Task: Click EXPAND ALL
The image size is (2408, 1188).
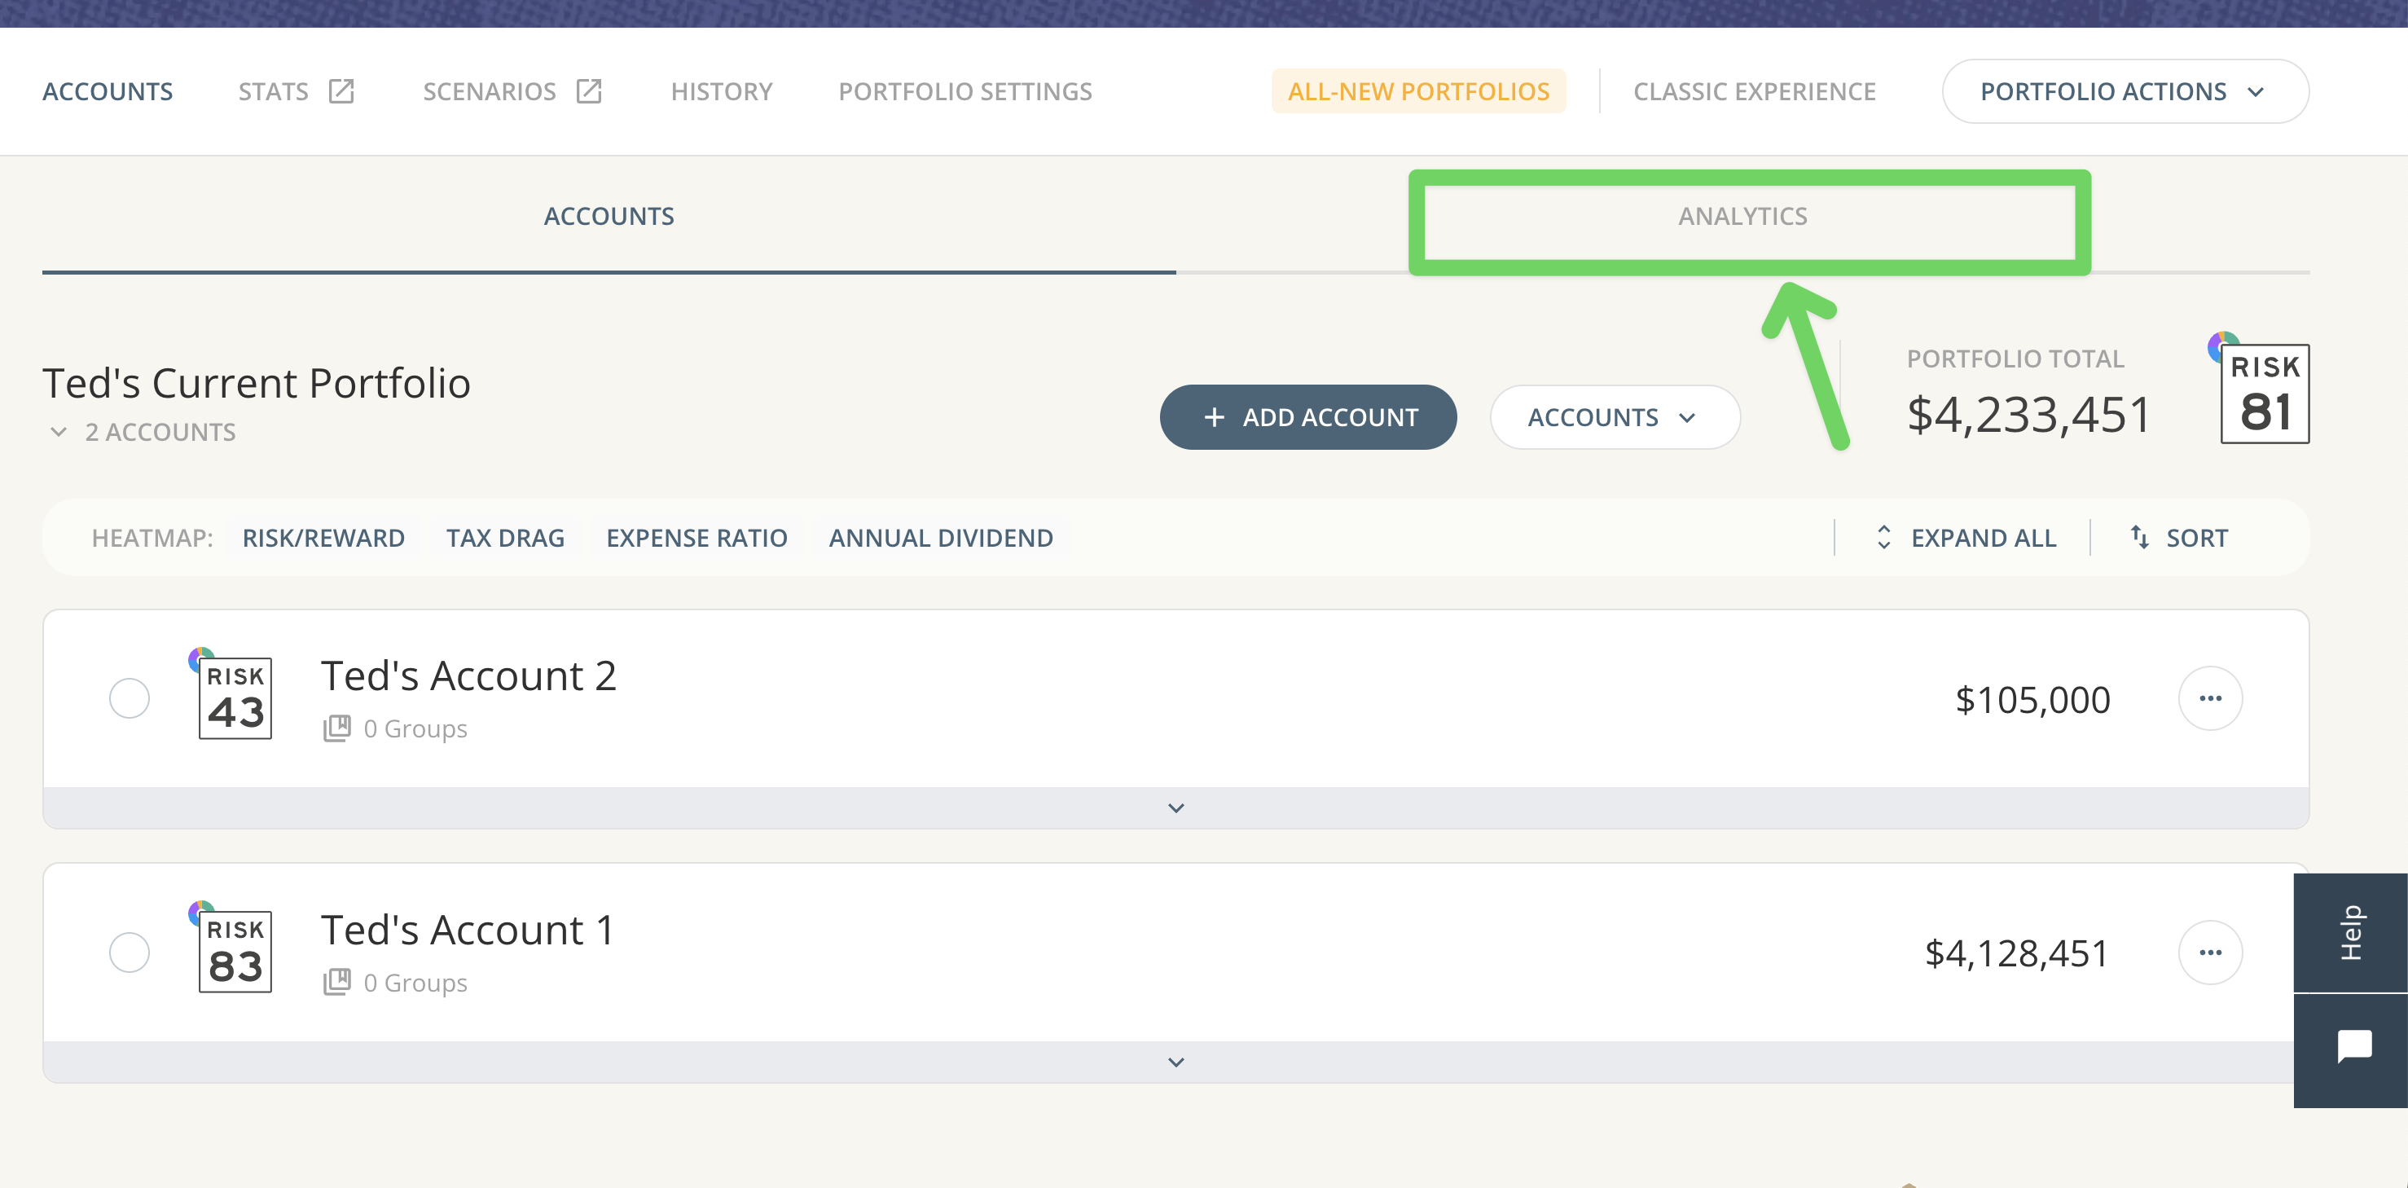Action: tap(1983, 538)
